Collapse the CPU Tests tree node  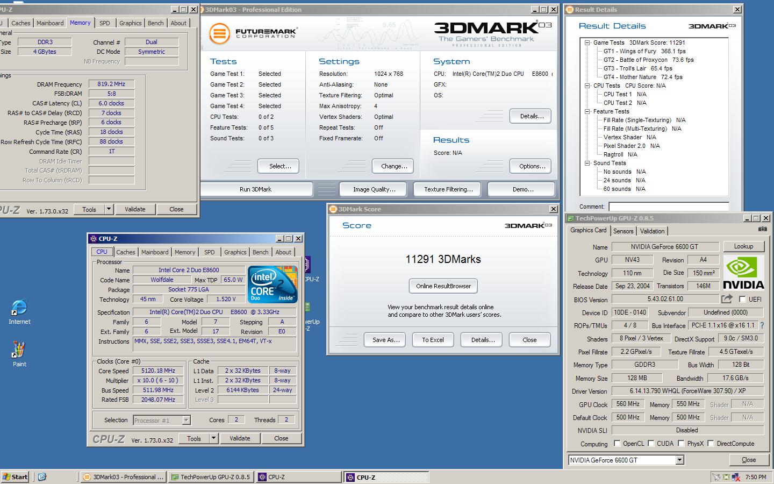coord(587,86)
